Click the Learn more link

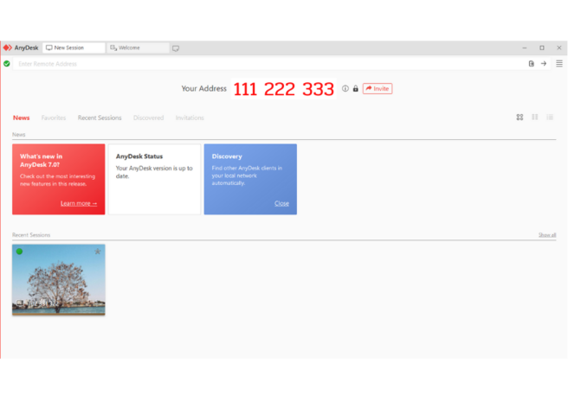79,203
